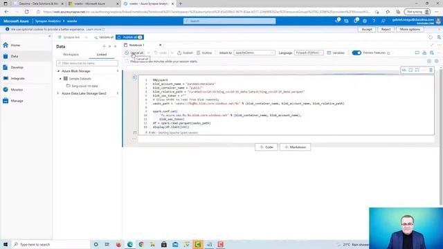Click Validate all
Screen dimensions: 443x249
click(x=104, y=37)
